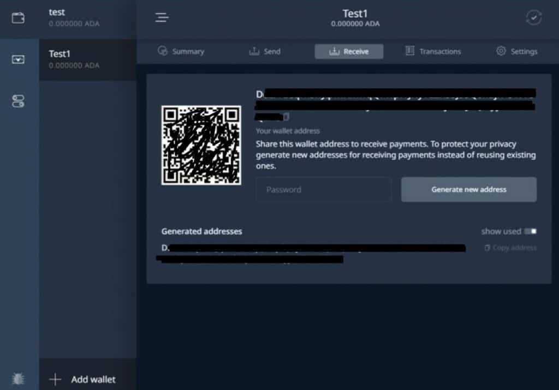Expand the test wallet entry in sidebar

[x=87, y=17]
